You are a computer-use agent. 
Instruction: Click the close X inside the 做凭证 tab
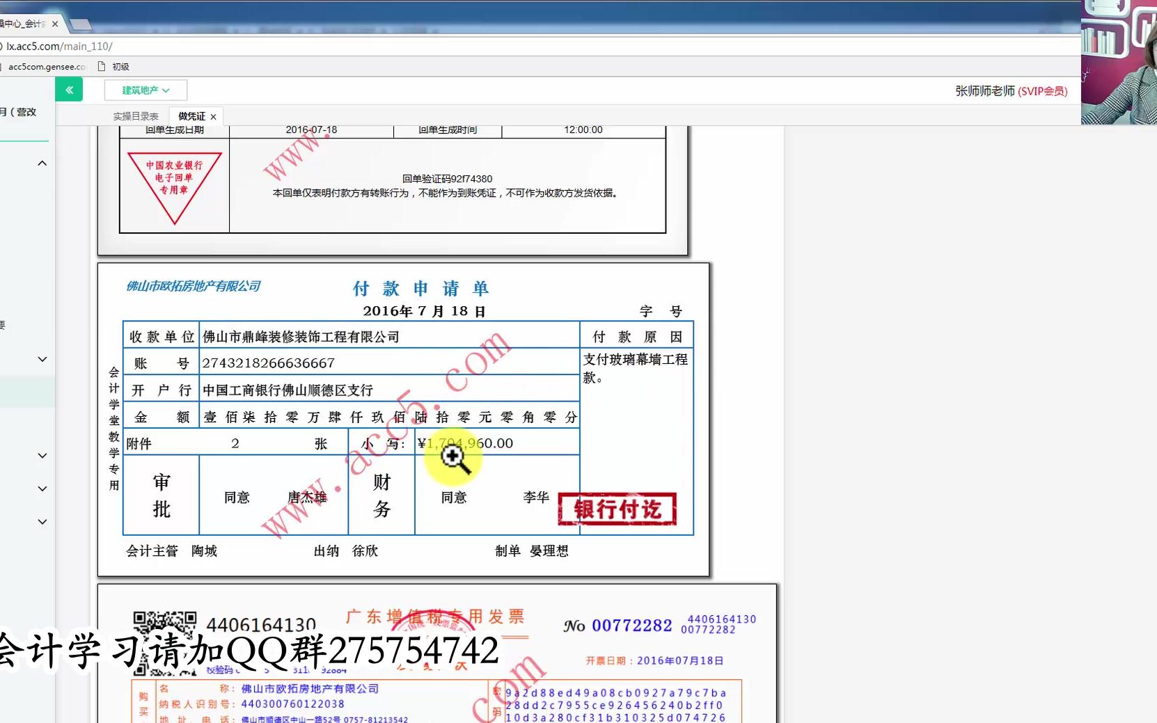[x=214, y=116]
